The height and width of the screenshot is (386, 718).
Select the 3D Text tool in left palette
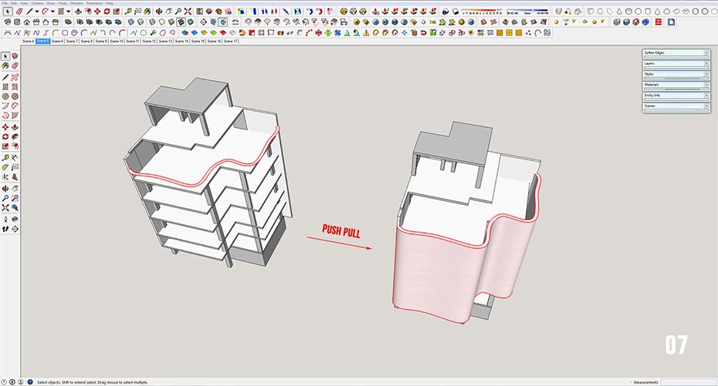click(x=15, y=176)
